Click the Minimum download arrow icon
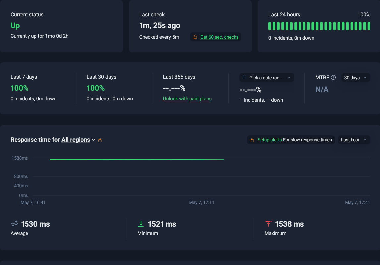The height and width of the screenshot is (265, 380). pos(141,224)
